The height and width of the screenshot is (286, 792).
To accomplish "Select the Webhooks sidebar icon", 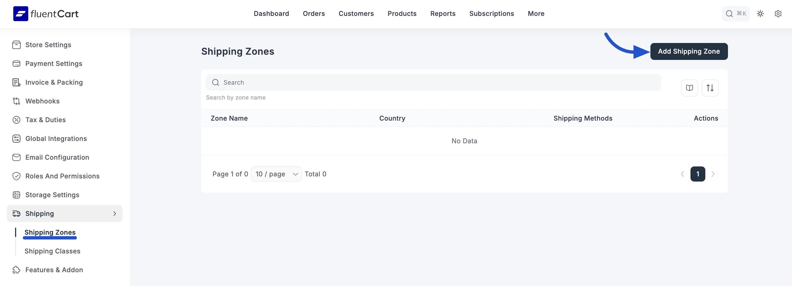I will [x=17, y=101].
